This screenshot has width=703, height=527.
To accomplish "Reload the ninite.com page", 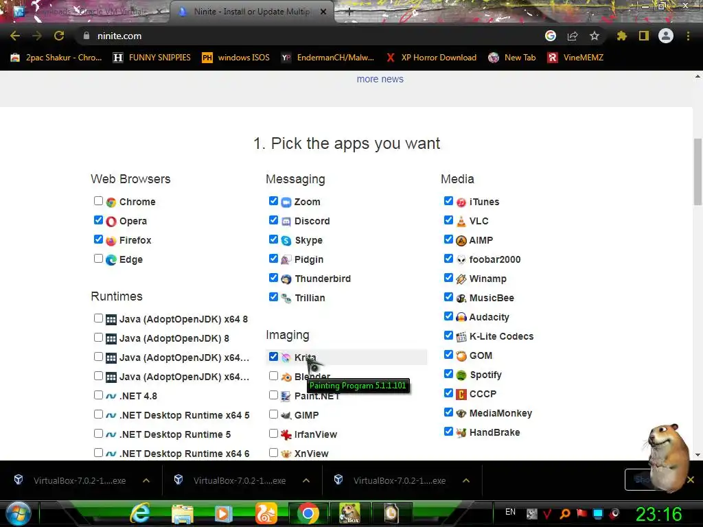I will click(x=59, y=36).
